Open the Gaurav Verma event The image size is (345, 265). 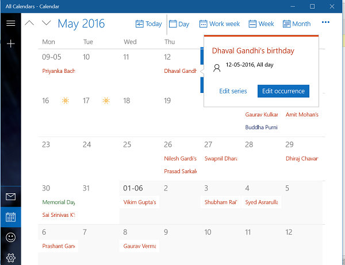click(140, 246)
